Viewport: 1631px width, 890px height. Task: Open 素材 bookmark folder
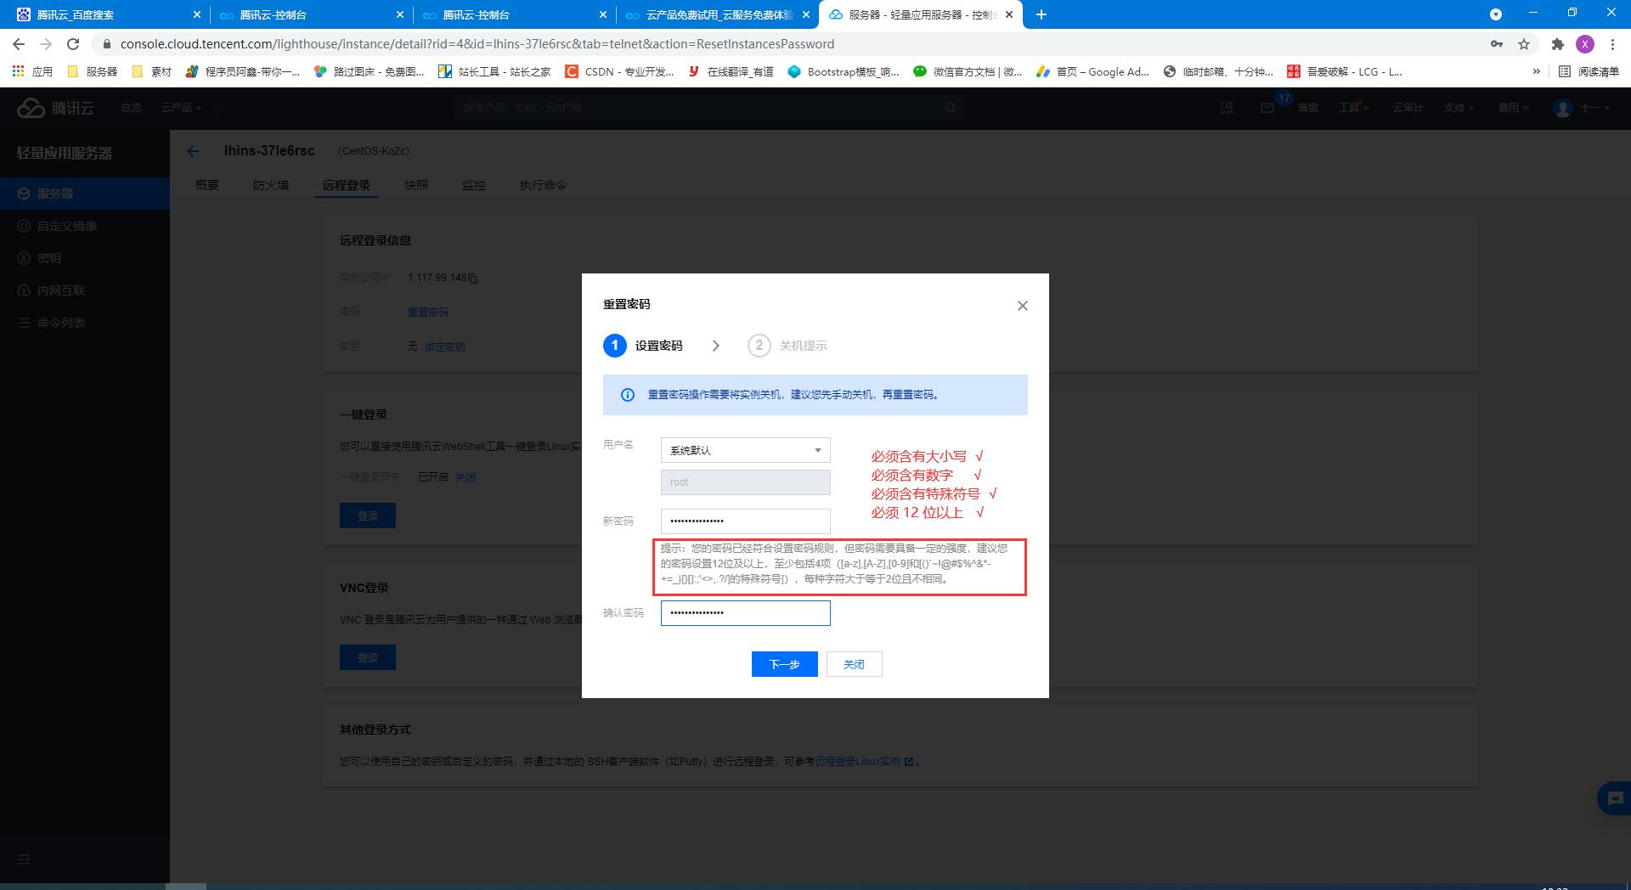[x=152, y=72]
